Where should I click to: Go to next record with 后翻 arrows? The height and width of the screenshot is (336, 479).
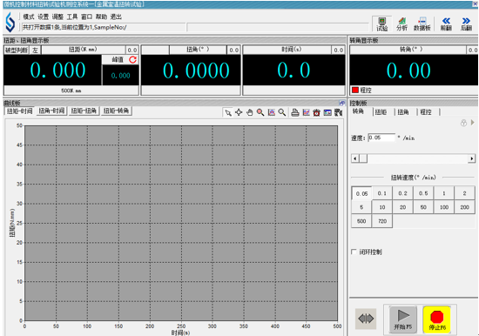pos(466,24)
